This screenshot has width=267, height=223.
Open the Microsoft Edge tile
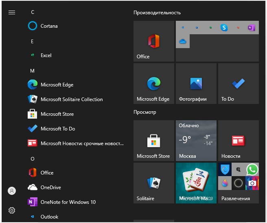pyautogui.click(x=154, y=84)
